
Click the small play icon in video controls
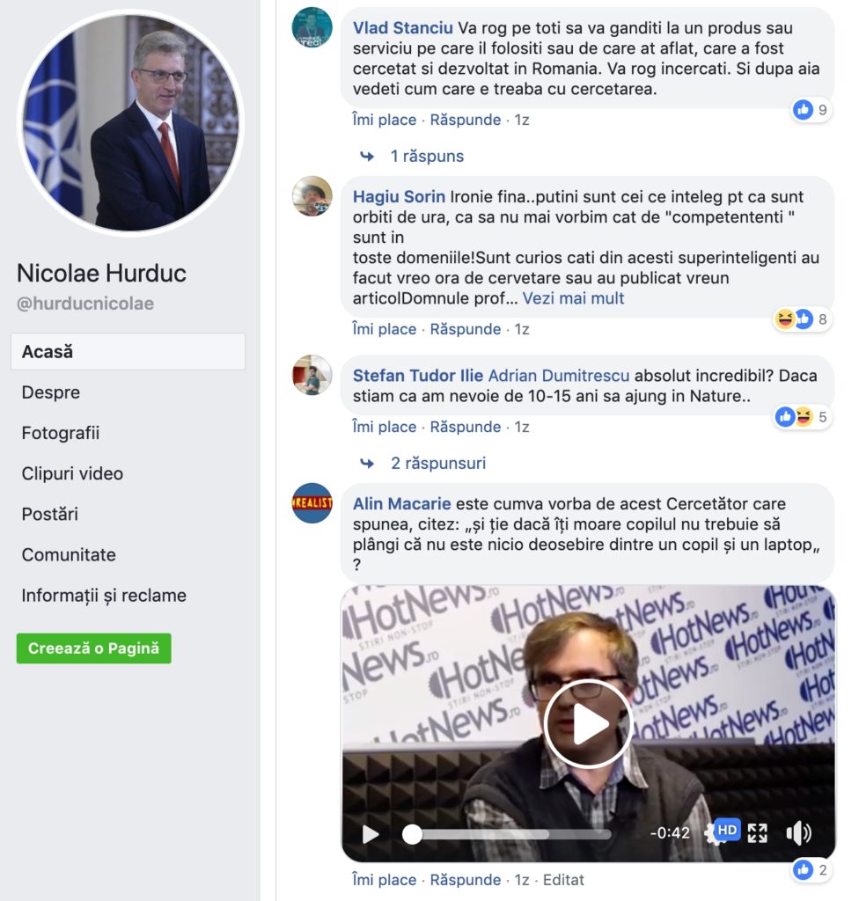(371, 834)
